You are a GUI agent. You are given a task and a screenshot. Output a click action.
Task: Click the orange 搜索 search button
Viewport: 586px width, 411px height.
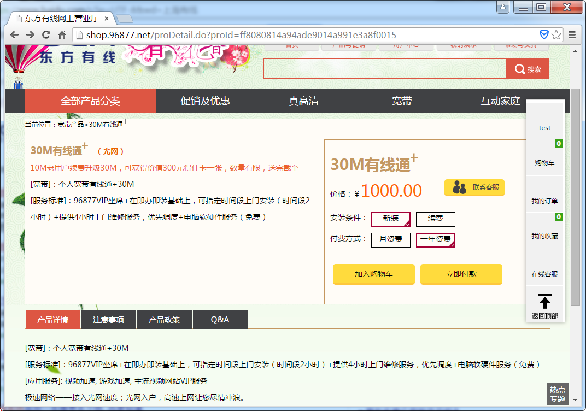(x=528, y=69)
